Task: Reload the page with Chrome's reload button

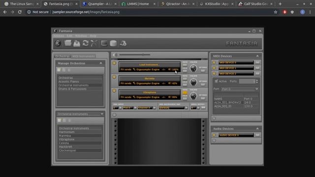Action: click(x=20, y=12)
